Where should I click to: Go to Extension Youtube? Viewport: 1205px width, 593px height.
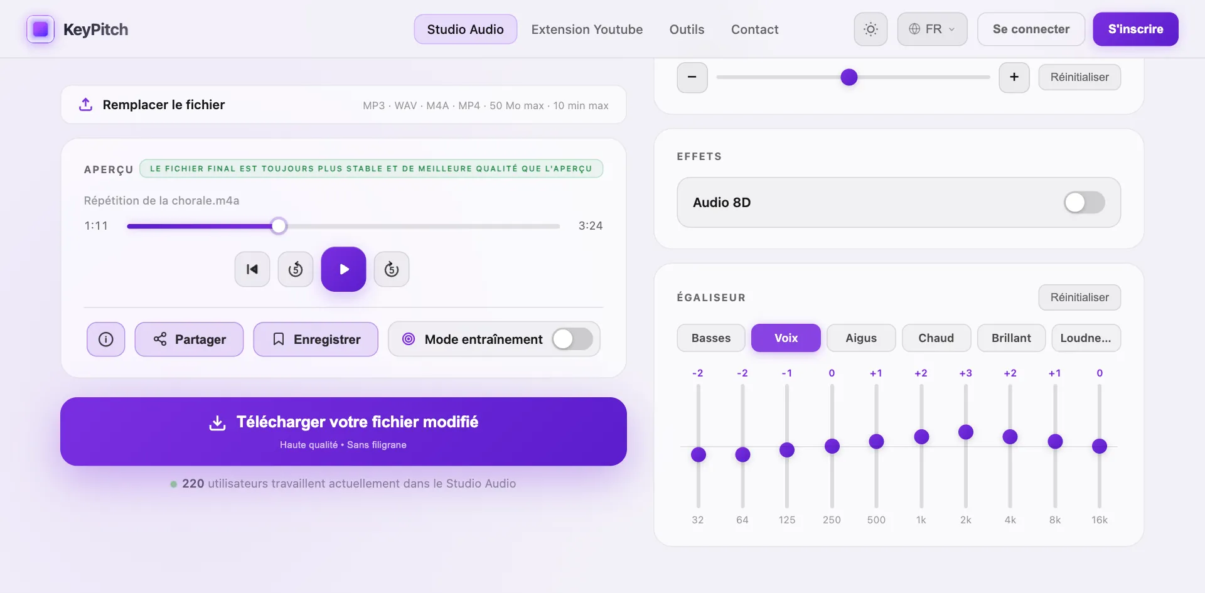(x=587, y=29)
